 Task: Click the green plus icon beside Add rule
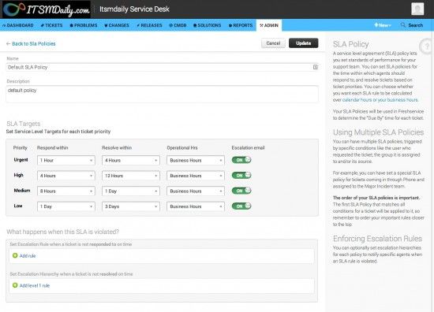(15, 255)
